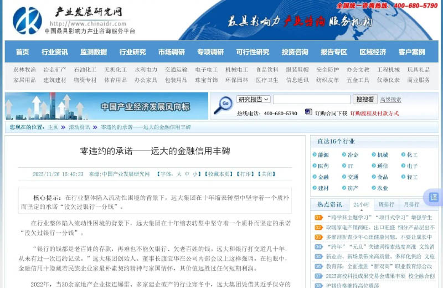The width and height of the screenshot is (443, 288).
Task: Click the magnifying glass Go search icon
Action: point(223,105)
